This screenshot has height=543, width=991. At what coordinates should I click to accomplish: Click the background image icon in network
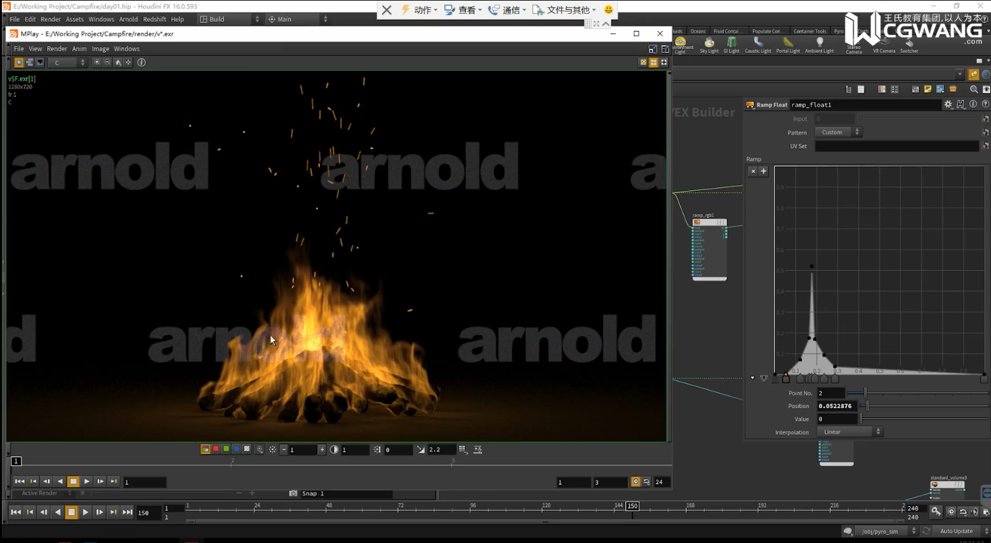click(940, 89)
